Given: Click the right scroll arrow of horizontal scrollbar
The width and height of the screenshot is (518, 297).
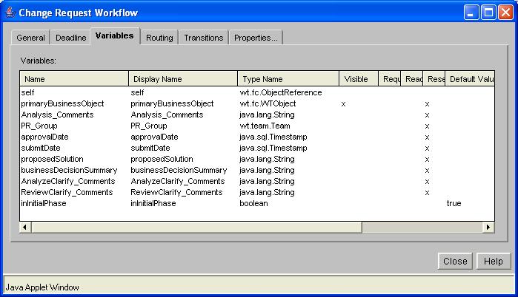Looking at the screenshot, I should pos(488,227).
